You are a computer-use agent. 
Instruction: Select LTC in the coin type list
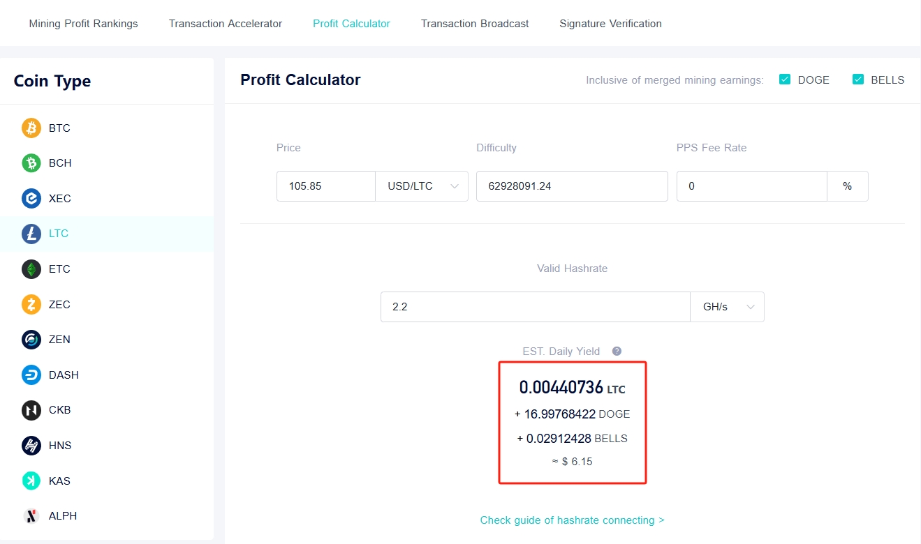(59, 234)
